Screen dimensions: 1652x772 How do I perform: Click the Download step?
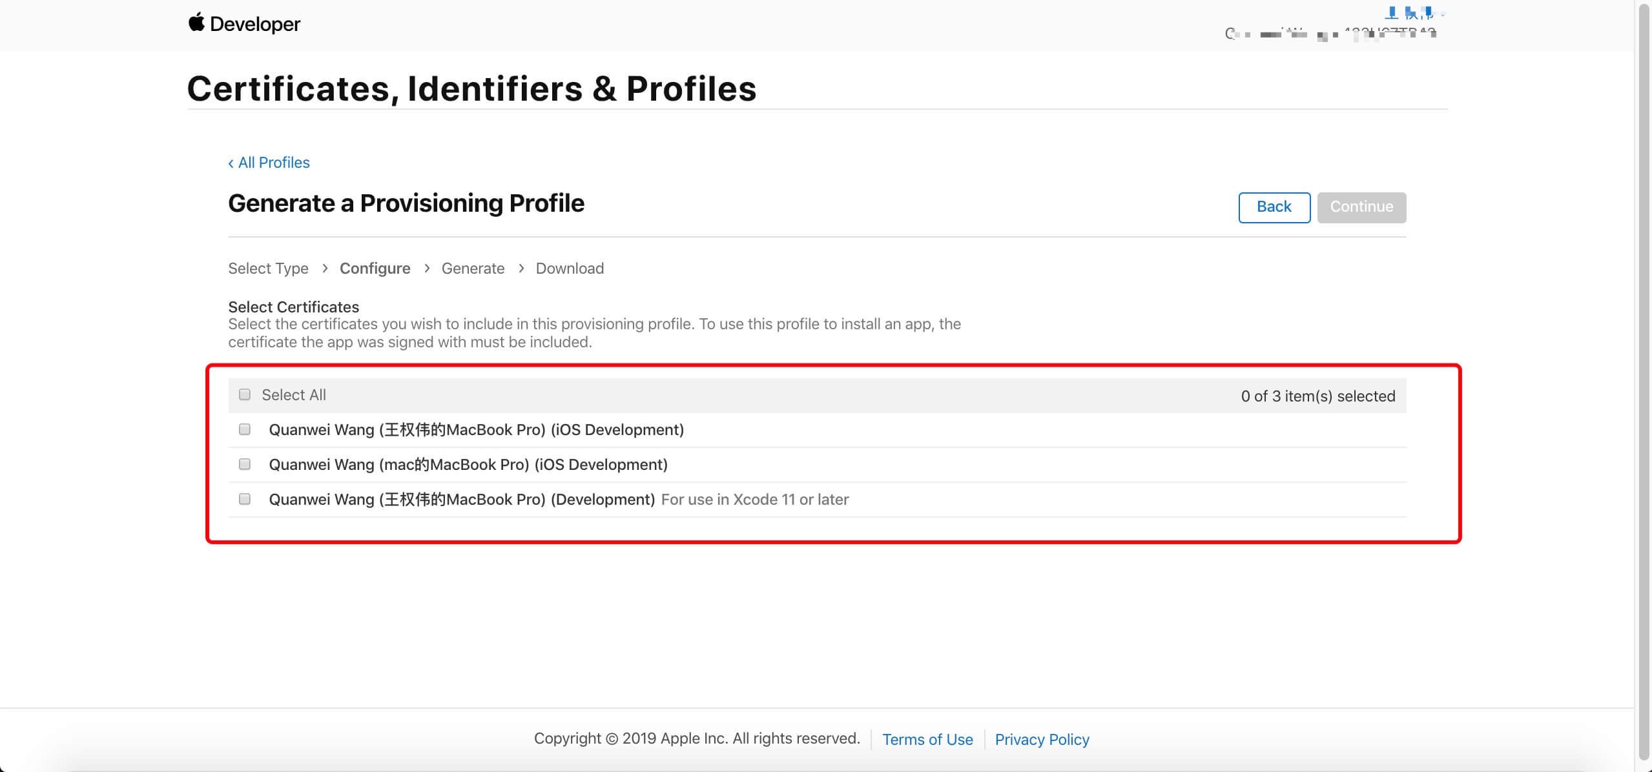pyautogui.click(x=570, y=269)
